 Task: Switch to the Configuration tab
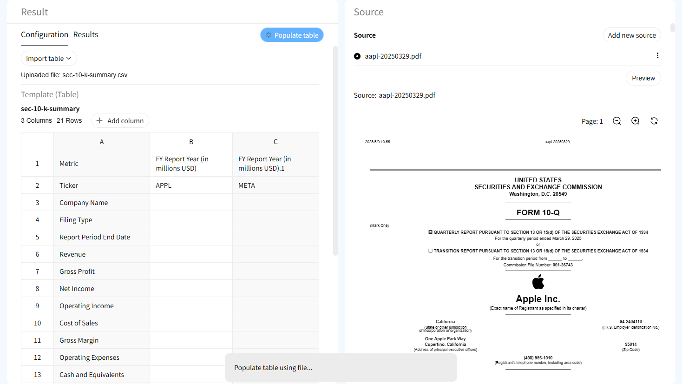pyautogui.click(x=45, y=35)
